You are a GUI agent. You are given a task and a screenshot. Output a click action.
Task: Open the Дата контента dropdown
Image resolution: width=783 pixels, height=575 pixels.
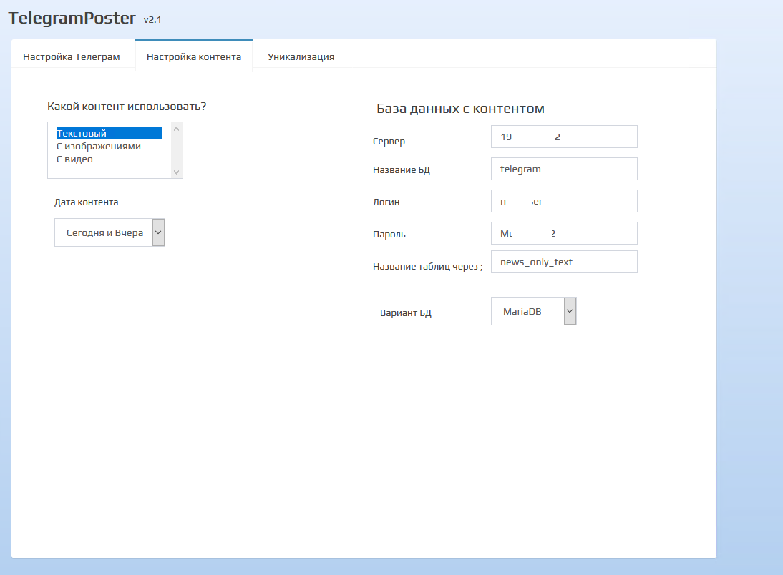point(110,232)
